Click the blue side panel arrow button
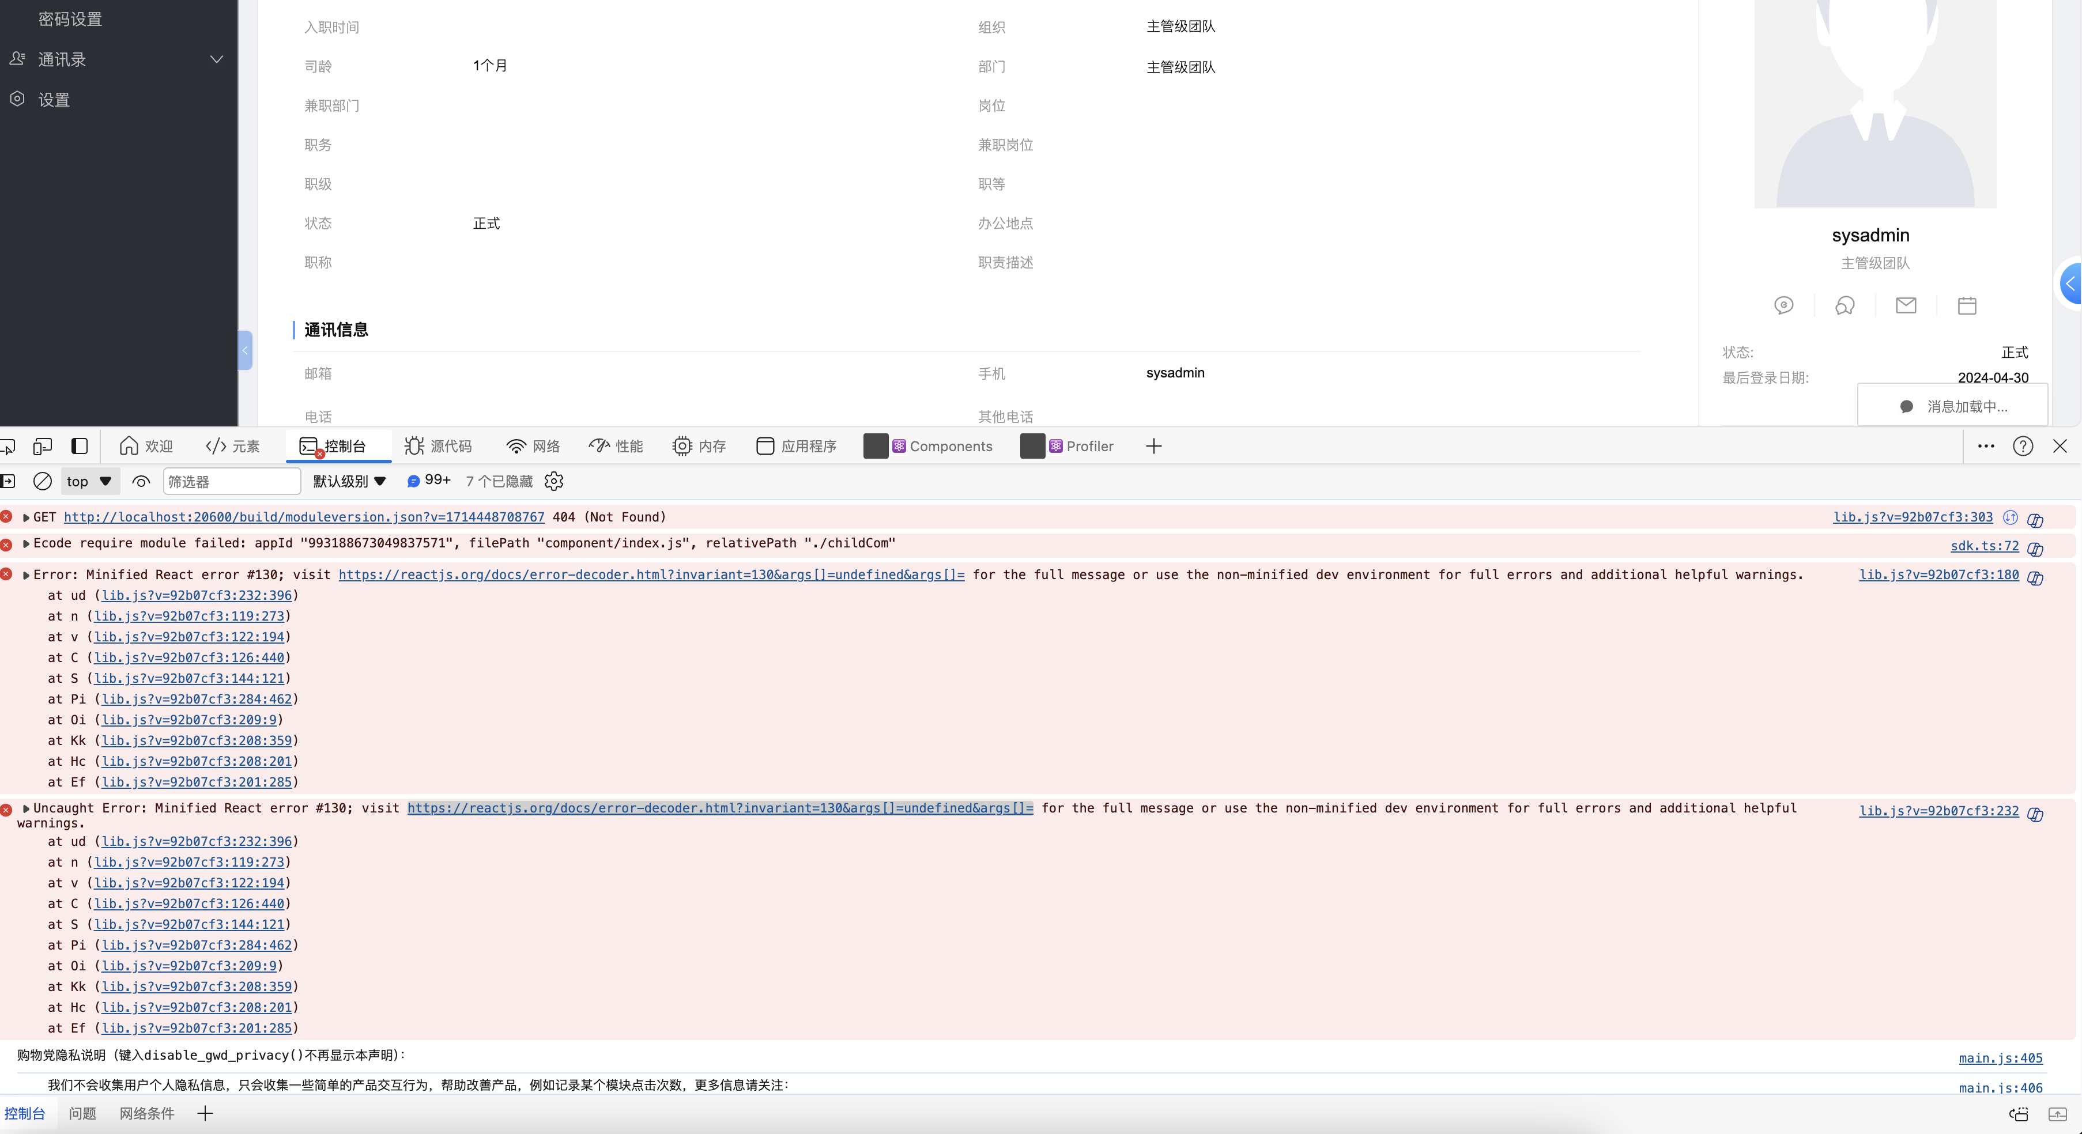Screen dimensions: 2082x1134 coord(2069,283)
